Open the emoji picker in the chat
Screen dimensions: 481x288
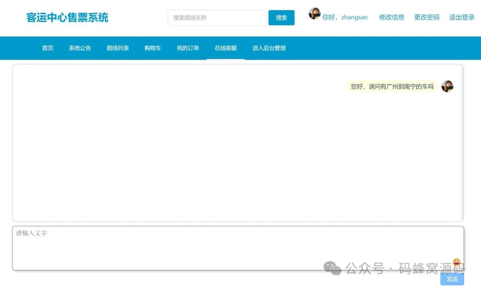455,263
